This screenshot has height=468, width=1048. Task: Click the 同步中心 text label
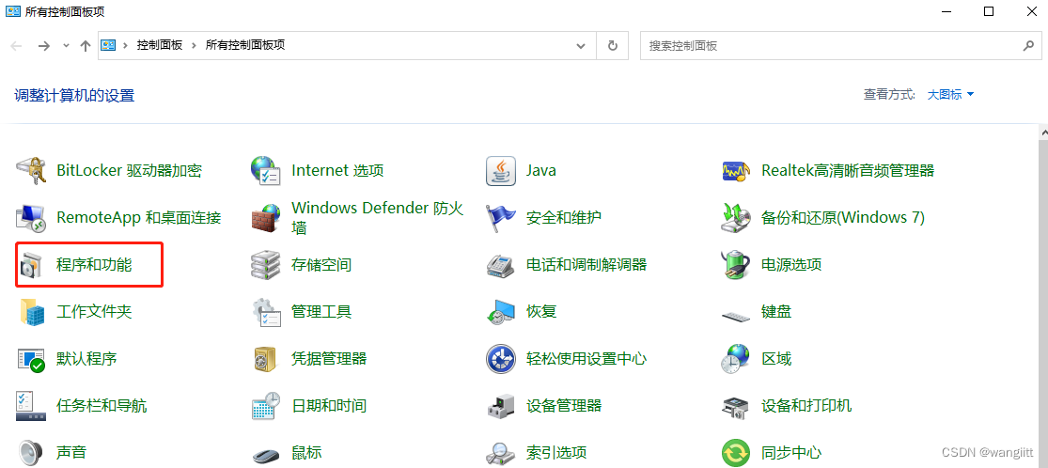[x=791, y=453]
